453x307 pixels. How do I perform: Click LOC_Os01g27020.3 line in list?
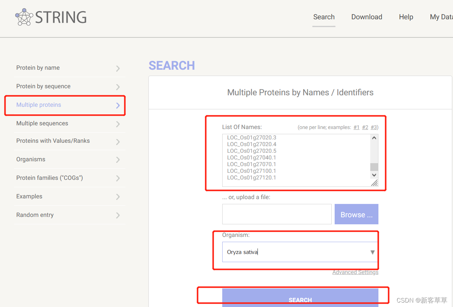click(252, 138)
